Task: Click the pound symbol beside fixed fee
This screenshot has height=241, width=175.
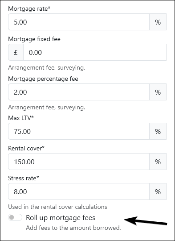Action: 16,52
